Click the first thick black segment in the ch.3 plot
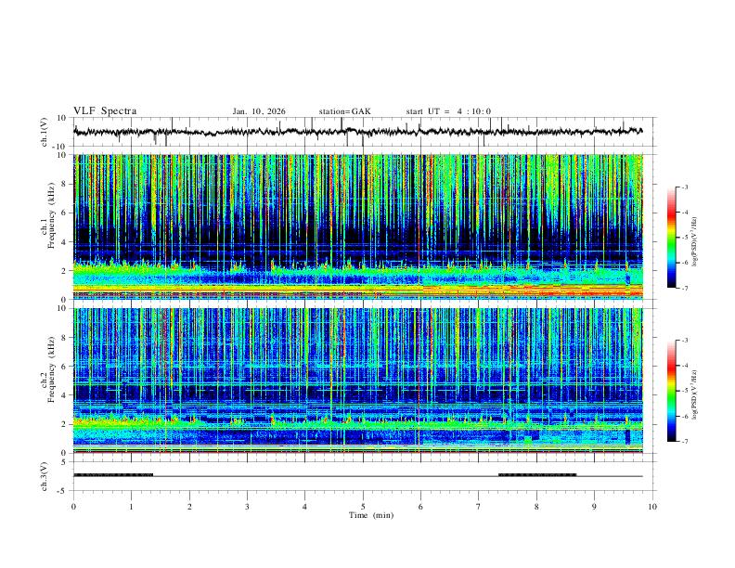735x568 pixels. (113, 475)
